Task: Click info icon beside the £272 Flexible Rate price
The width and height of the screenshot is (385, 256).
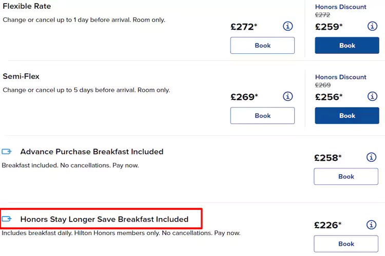Action: (288, 26)
